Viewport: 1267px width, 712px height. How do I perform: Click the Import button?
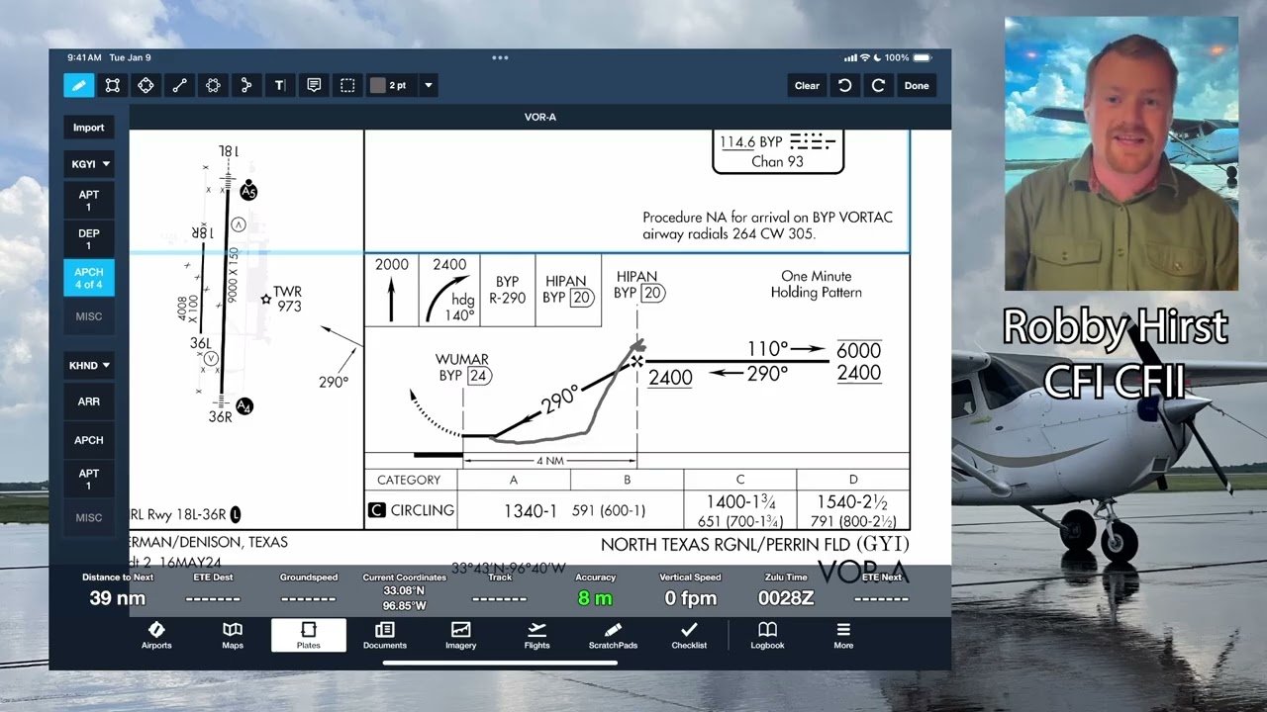tap(88, 127)
